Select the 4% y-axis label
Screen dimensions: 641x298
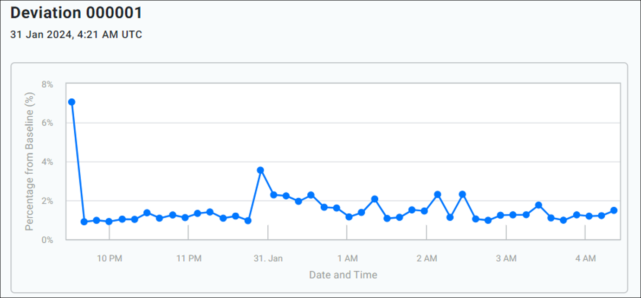point(47,162)
